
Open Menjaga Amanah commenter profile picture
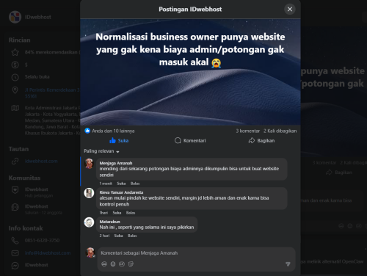[x=89, y=164]
